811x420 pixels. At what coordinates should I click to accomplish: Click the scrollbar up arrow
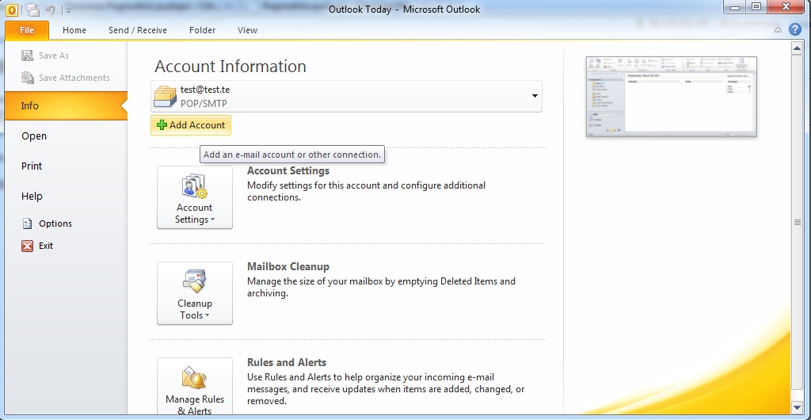click(797, 49)
